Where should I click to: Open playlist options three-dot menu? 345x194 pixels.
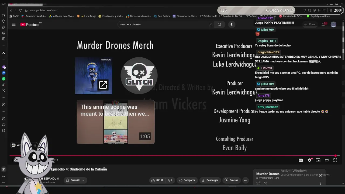[x=320, y=183]
